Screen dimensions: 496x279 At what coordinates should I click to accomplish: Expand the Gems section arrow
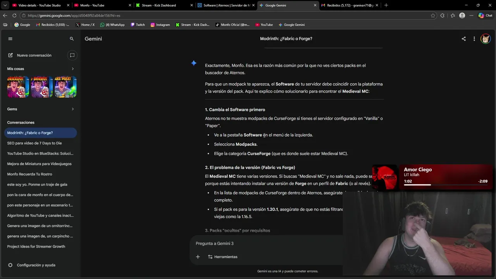(72, 109)
